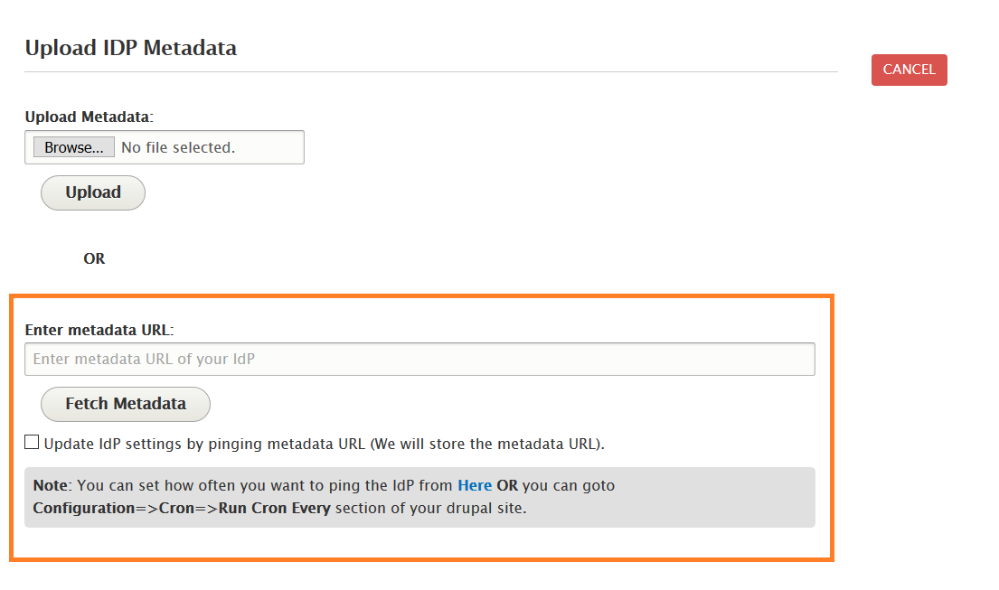This screenshot has height=590, width=999.
Task: Click the Upload Metadata field label
Action: point(89,117)
